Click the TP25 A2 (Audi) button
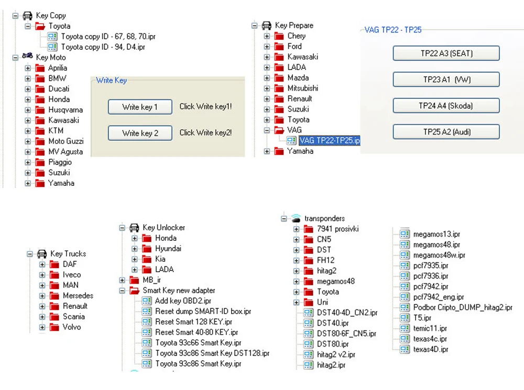This screenshot has width=524, height=390. click(x=446, y=132)
